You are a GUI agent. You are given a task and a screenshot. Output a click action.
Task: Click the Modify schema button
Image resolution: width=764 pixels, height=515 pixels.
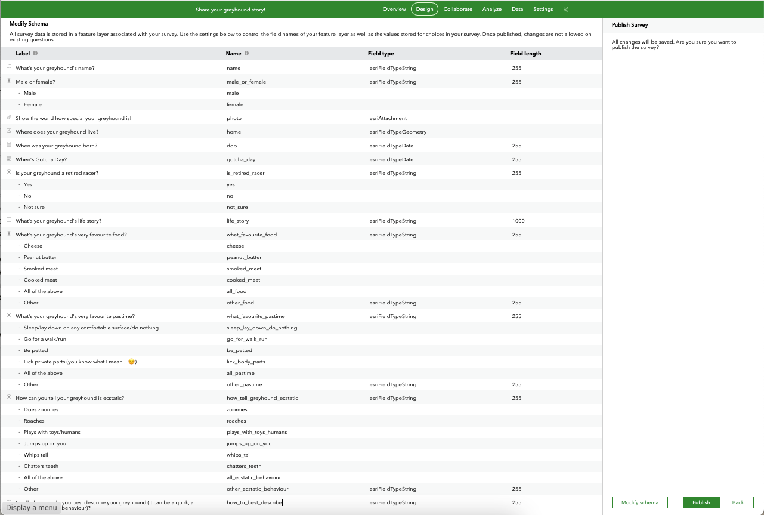click(x=640, y=502)
